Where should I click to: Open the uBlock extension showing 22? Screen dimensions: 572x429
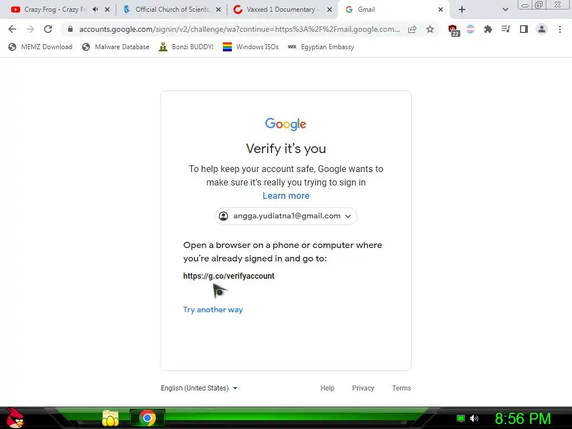[454, 30]
